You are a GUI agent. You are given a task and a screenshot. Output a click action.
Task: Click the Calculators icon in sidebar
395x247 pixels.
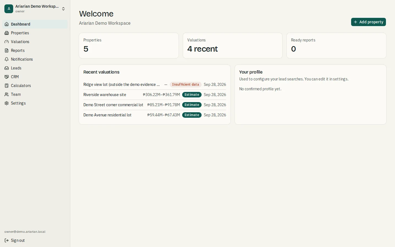click(x=7, y=86)
